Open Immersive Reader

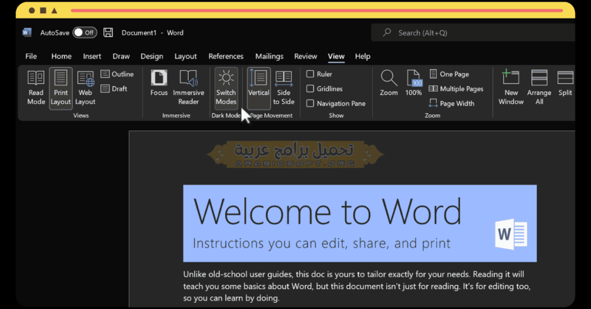click(189, 88)
